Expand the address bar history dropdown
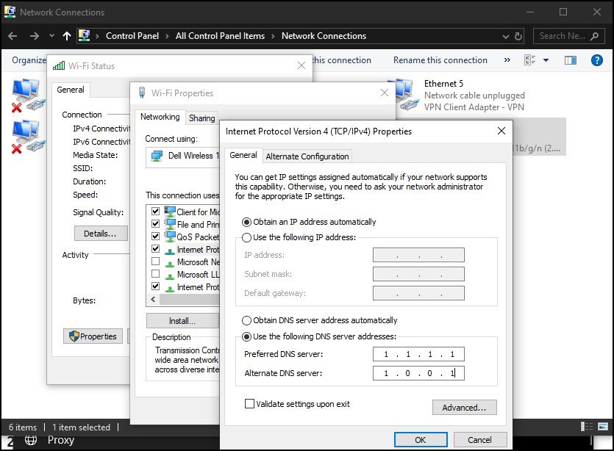Viewport: 614px width, 451px height. point(505,37)
